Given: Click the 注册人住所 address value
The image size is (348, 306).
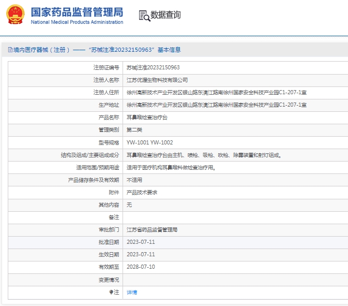Looking at the screenshot, I should pyautogui.click(x=216, y=93).
